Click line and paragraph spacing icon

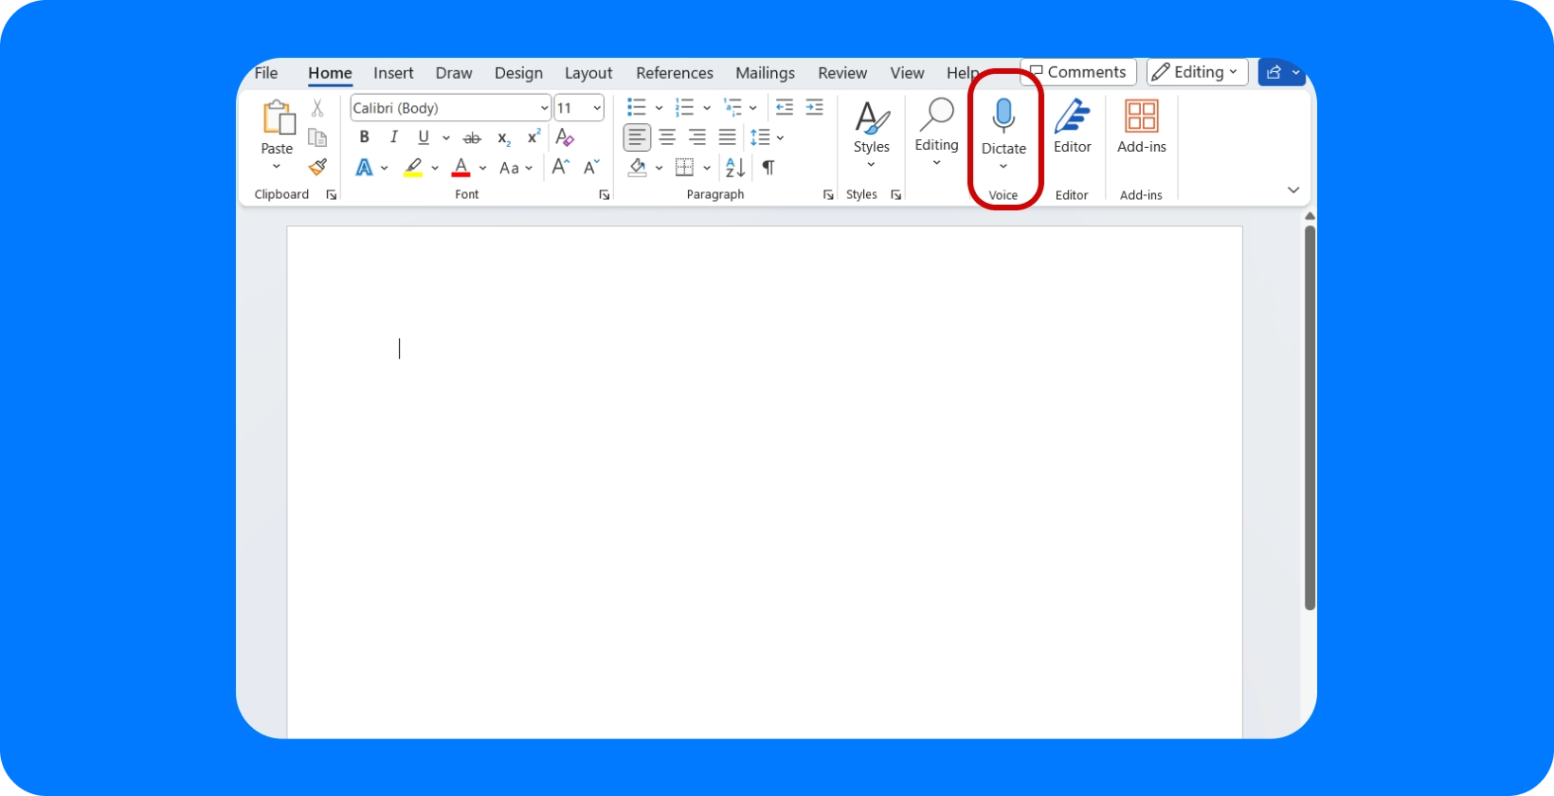click(760, 137)
